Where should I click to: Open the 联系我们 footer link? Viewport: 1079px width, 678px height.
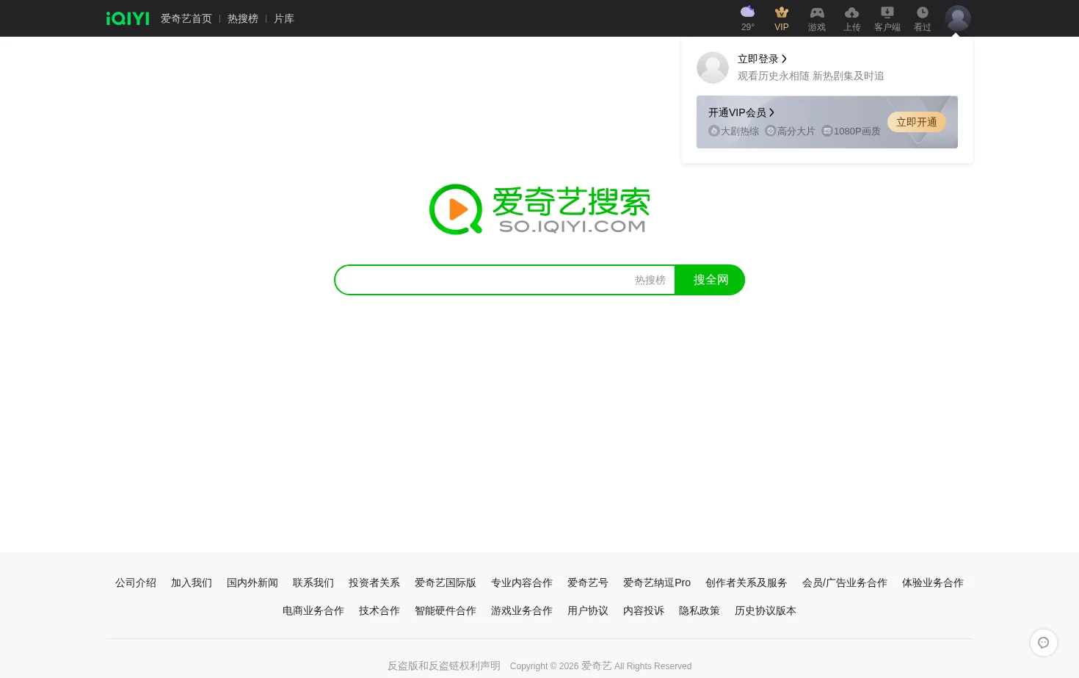313,583
